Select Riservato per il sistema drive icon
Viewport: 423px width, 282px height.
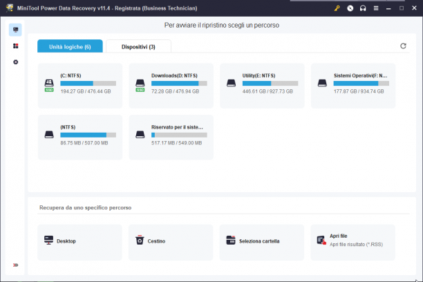point(140,135)
